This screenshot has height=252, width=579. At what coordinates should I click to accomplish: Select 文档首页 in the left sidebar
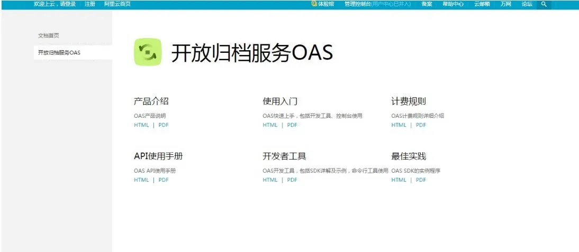pyautogui.click(x=48, y=36)
